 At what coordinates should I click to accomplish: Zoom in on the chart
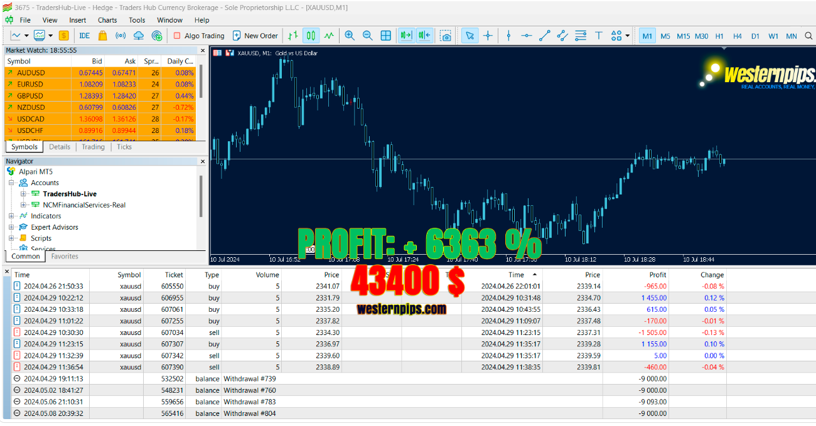coord(350,36)
